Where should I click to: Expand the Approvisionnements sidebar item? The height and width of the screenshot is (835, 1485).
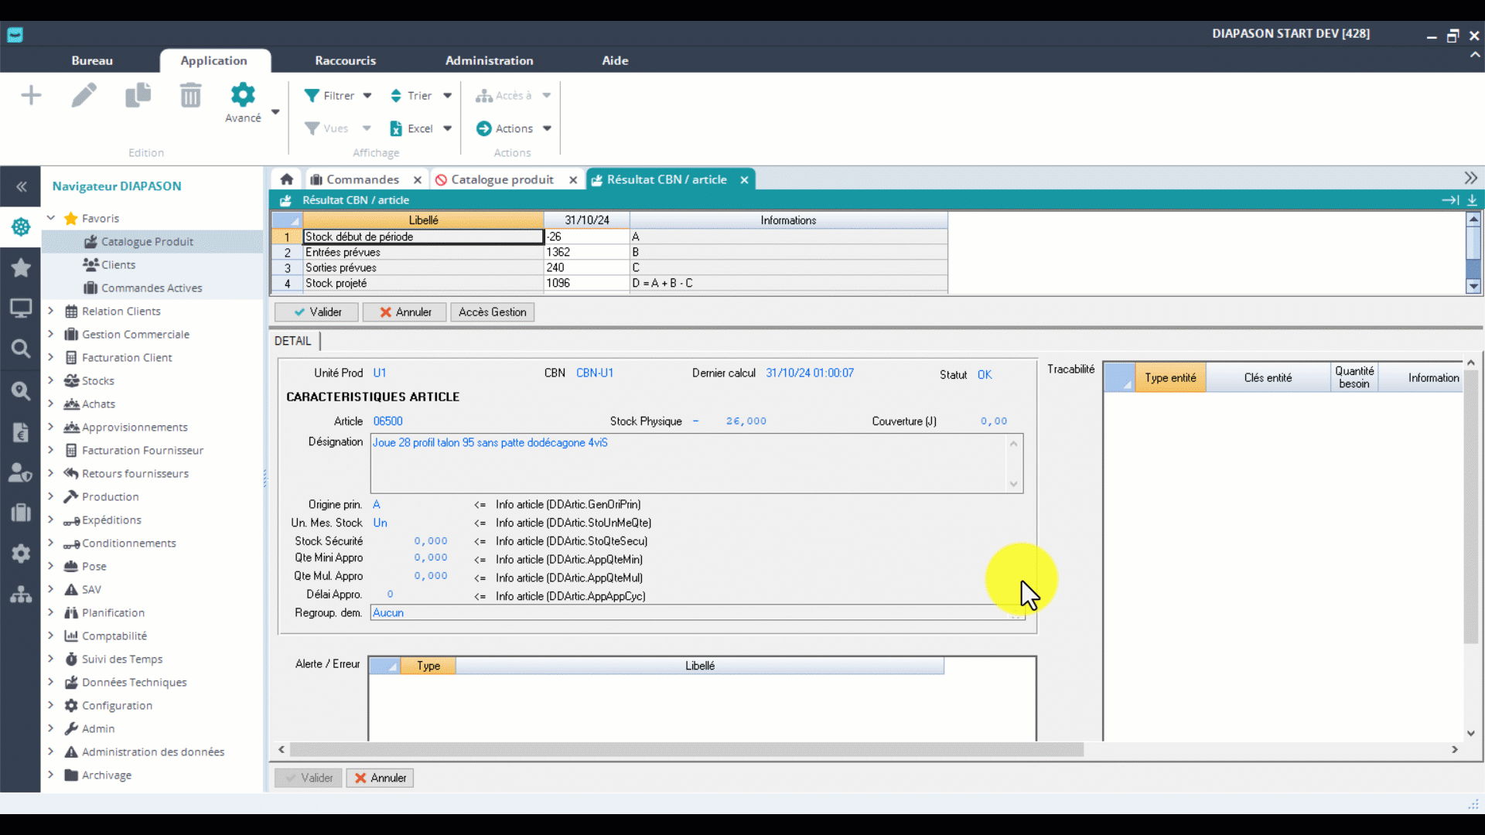coord(50,426)
